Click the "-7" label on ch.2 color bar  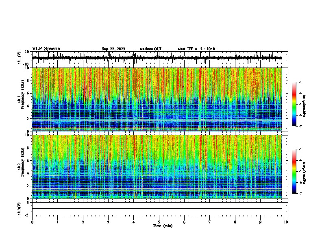point(300,193)
